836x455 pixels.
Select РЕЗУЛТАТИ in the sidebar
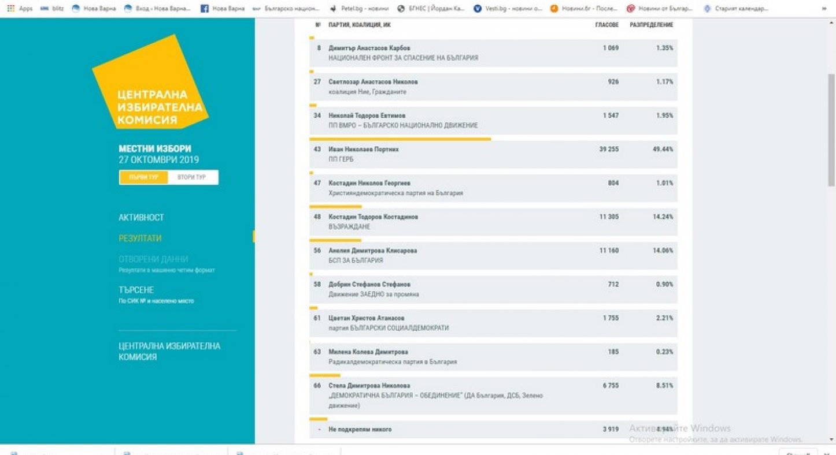point(140,238)
